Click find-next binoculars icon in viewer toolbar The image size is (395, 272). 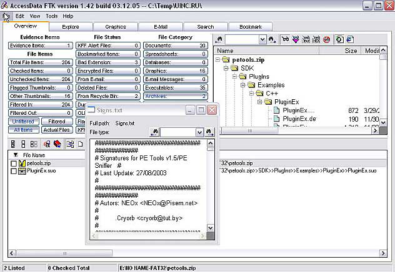click(x=272, y=39)
